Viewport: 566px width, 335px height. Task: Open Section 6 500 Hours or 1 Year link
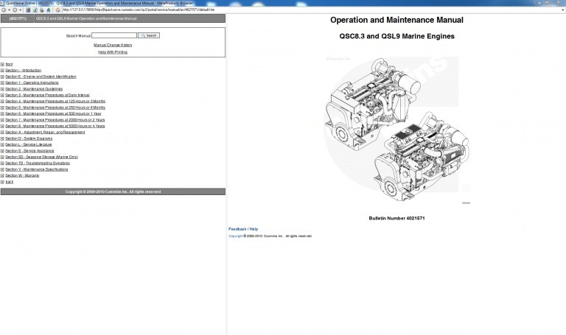pyautogui.click(x=53, y=113)
